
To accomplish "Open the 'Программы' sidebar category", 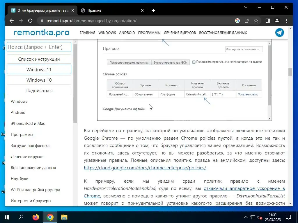I will coord(22,134).
